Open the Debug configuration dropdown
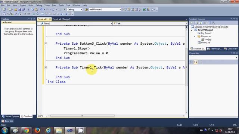Viewport: 239px width, 134px height. click(81, 10)
